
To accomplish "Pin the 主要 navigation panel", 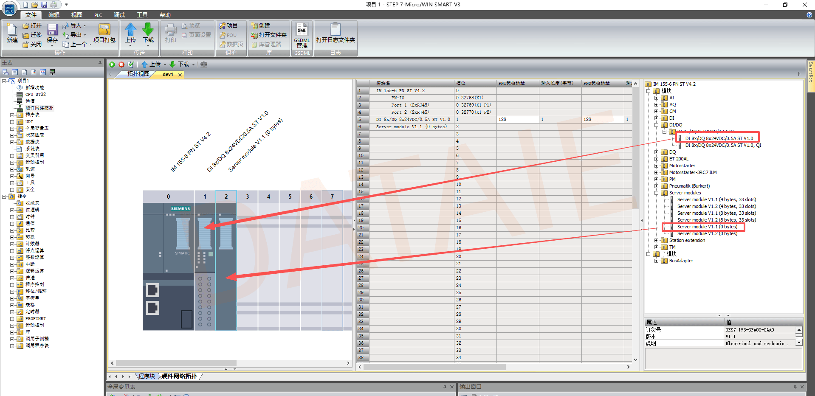I will pos(100,62).
